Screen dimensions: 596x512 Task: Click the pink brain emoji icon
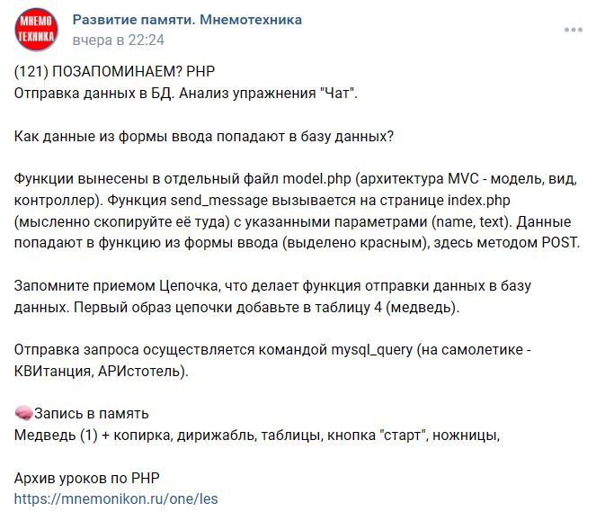[x=24, y=414]
